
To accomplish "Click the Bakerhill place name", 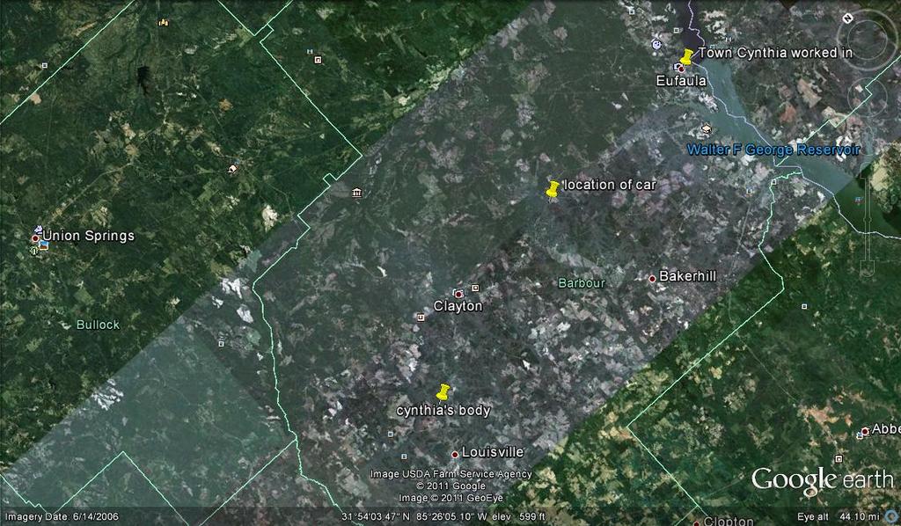I will 687,276.
